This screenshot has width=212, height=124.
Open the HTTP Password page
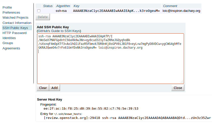click(14, 33)
